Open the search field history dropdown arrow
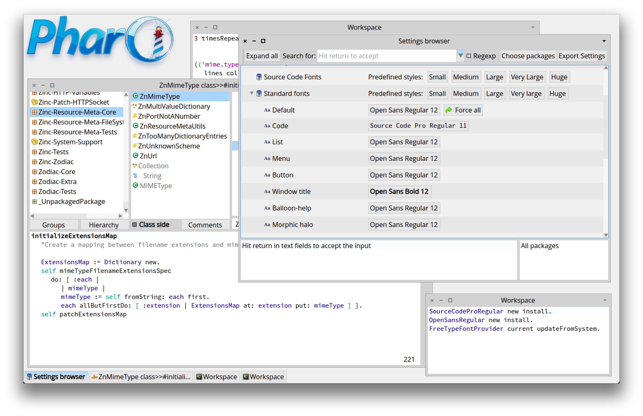643x416 pixels. pyautogui.click(x=461, y=56)
